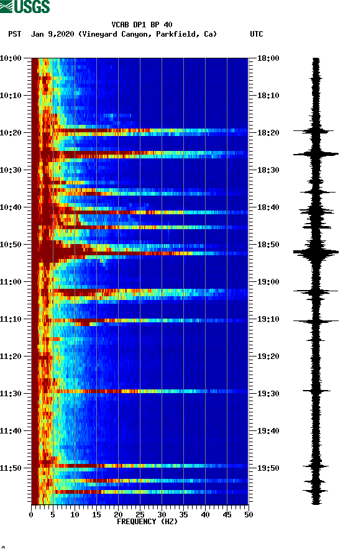
Task: Click the '11:50' PST time label
Action: (11, 468)
